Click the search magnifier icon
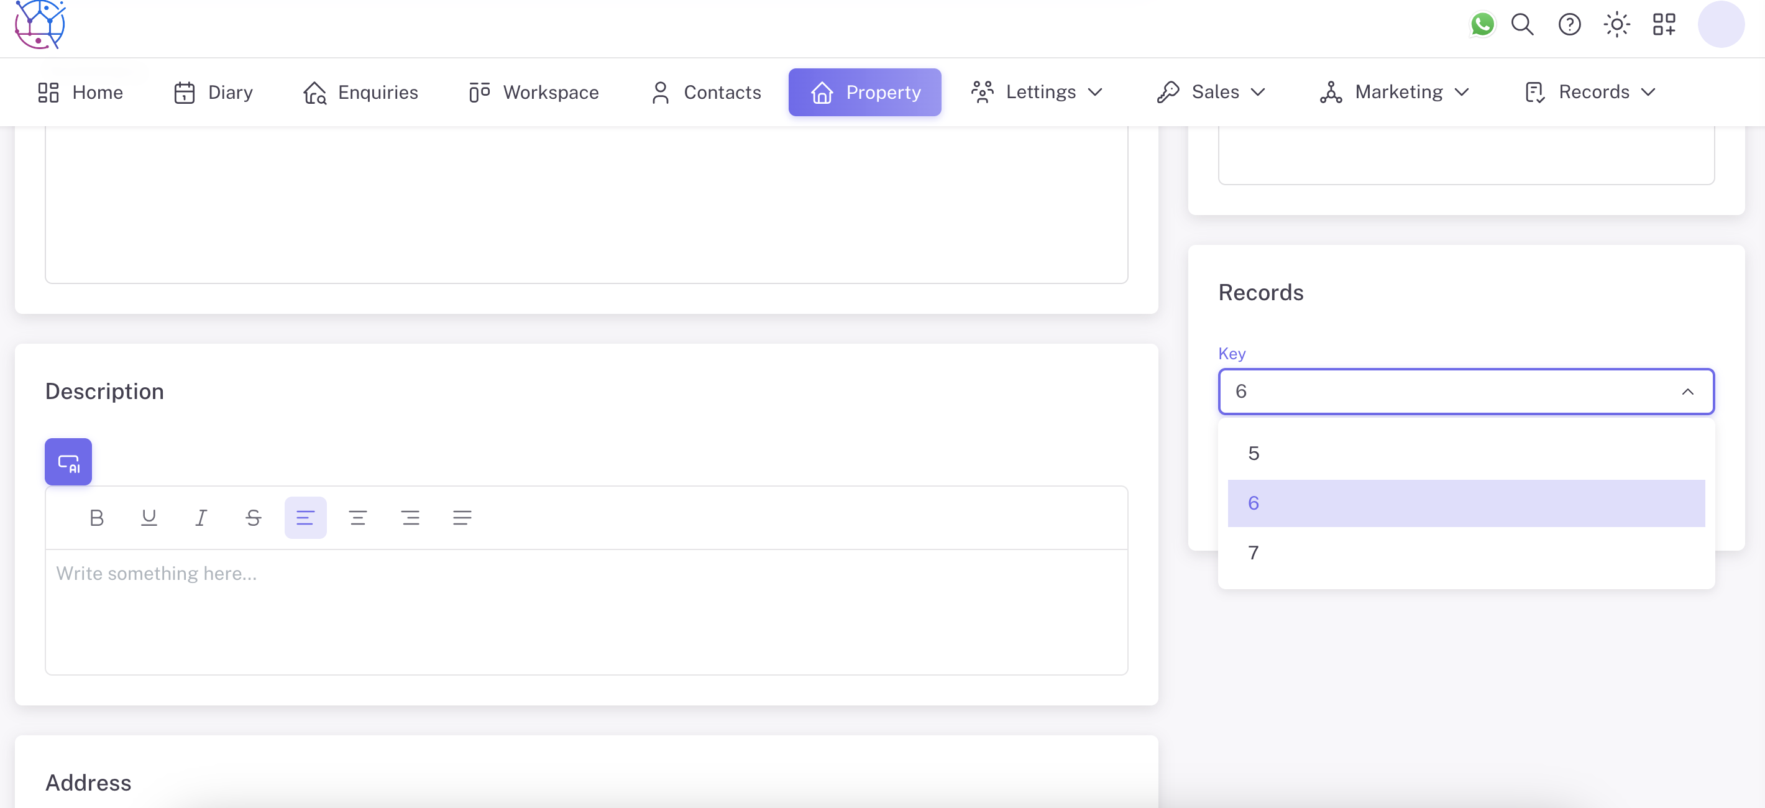This screenshot has width=1765, height=808. [1523, 25]
